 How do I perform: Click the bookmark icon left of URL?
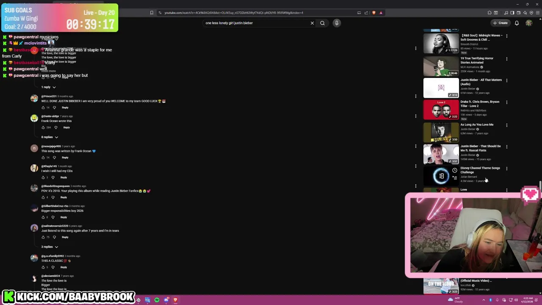pos(152,13)
